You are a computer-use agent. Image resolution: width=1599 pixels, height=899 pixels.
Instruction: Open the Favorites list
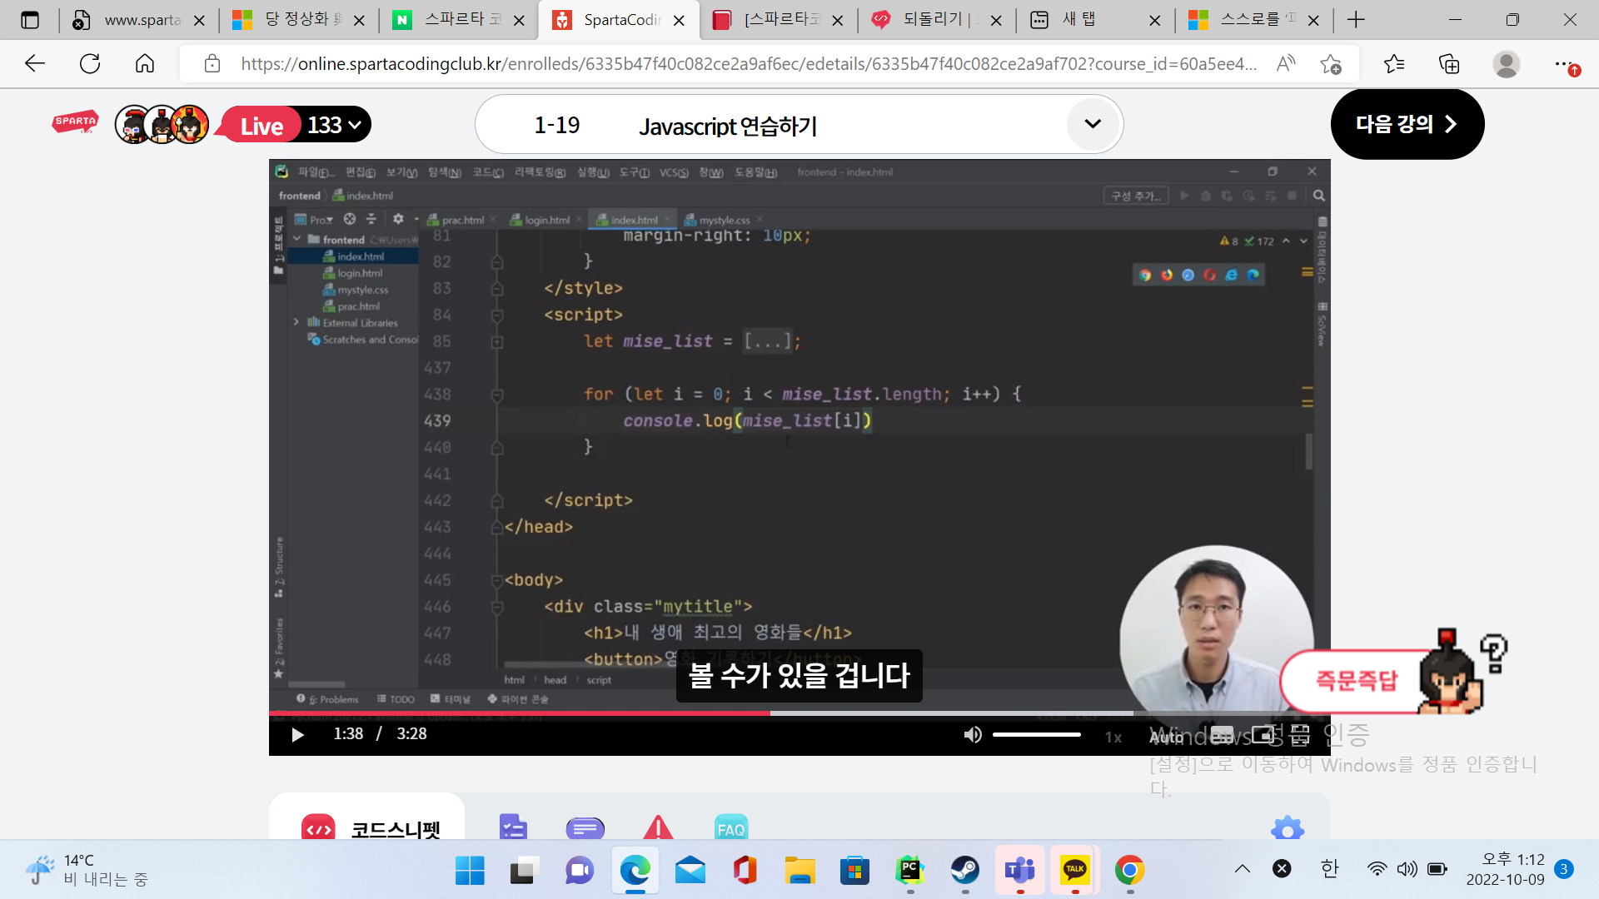(x=1393, y=64)
